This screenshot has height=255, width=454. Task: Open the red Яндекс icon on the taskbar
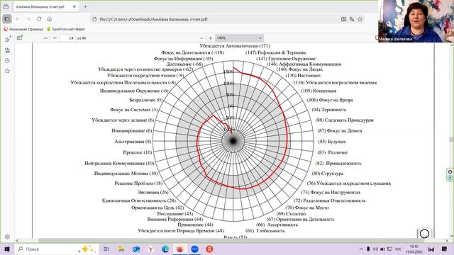[210, 249]
